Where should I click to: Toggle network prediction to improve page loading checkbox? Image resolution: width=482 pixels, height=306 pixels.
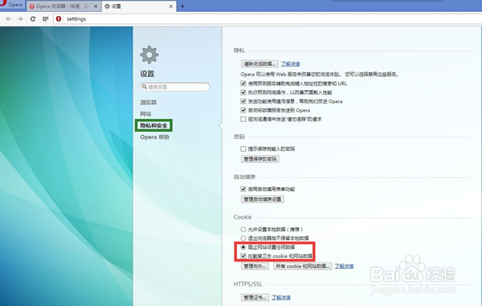click(x=243, y=92)
